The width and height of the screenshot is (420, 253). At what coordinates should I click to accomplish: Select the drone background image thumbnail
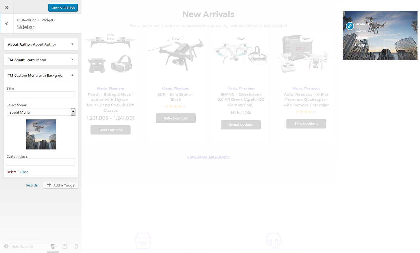[41, 134]
